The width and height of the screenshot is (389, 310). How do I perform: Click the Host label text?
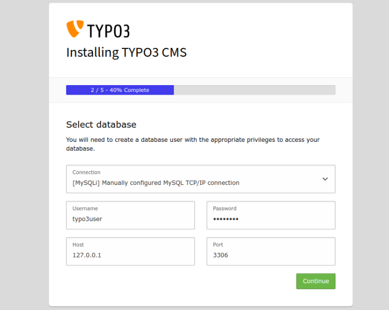click(x=78, y=245)
